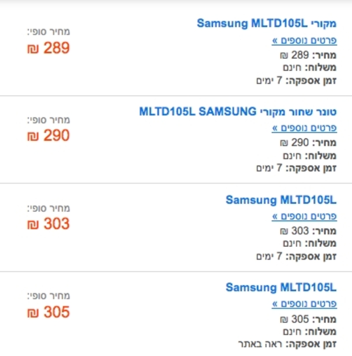Click the 'מחיר: 289 ₪' detail line
This screenshot has width=352, height=356.
pos(308,55)
